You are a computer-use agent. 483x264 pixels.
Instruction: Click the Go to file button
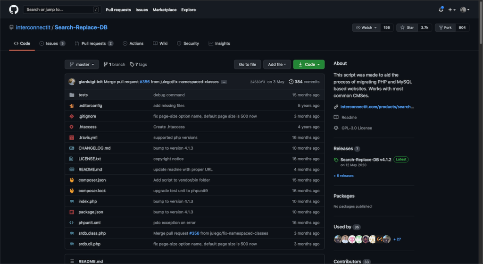coord(247,64)
